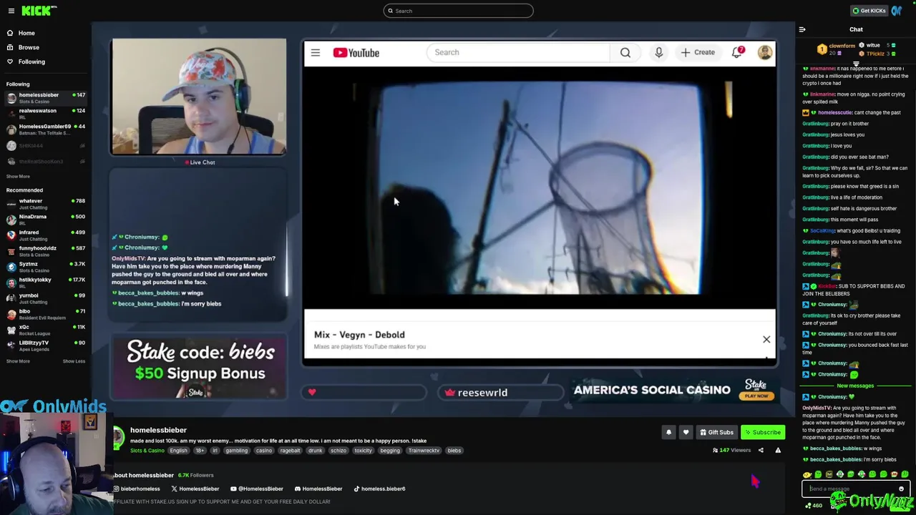Open the X HomelessBieber link
916x515 pixels.
pos(195,489)
